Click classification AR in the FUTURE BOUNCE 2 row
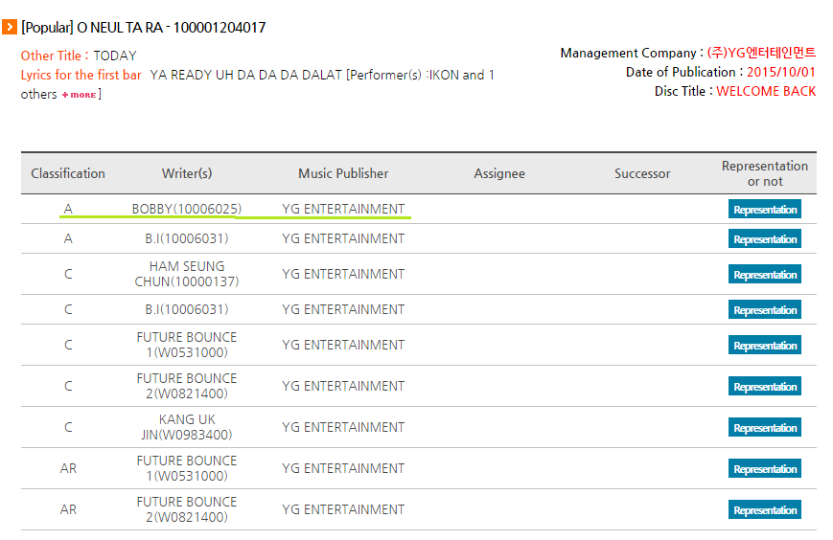This screenshot has height=540, width=833. point(68,509)
